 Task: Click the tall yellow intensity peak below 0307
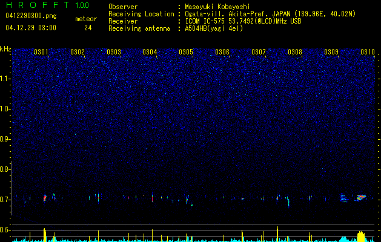(277, 234)
